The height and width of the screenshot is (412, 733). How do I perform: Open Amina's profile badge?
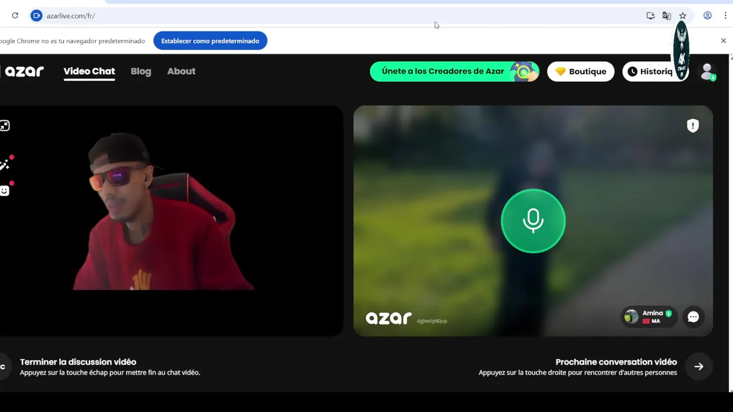click(x=649, y=317)
